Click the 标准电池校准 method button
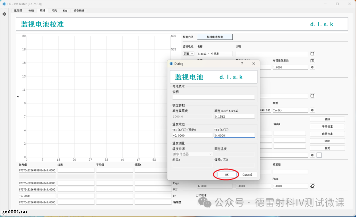This screenshot has width=356, height=217. tap(215, 37)
